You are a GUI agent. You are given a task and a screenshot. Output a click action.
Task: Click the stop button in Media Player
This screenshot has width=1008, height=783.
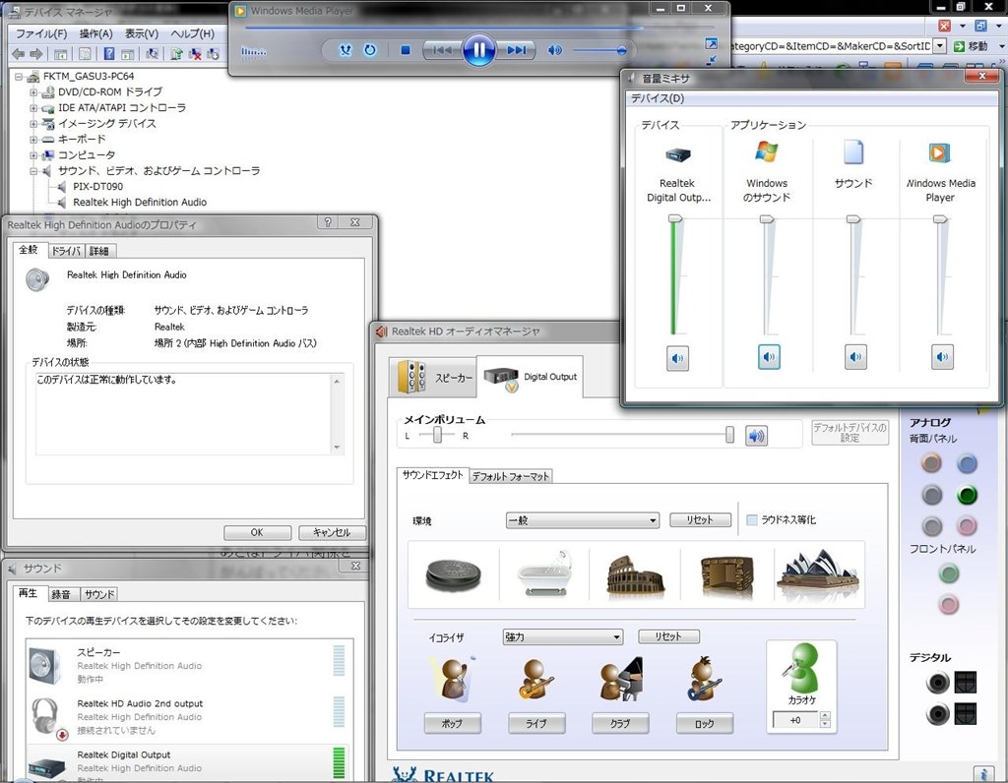(x=405, y=50)
